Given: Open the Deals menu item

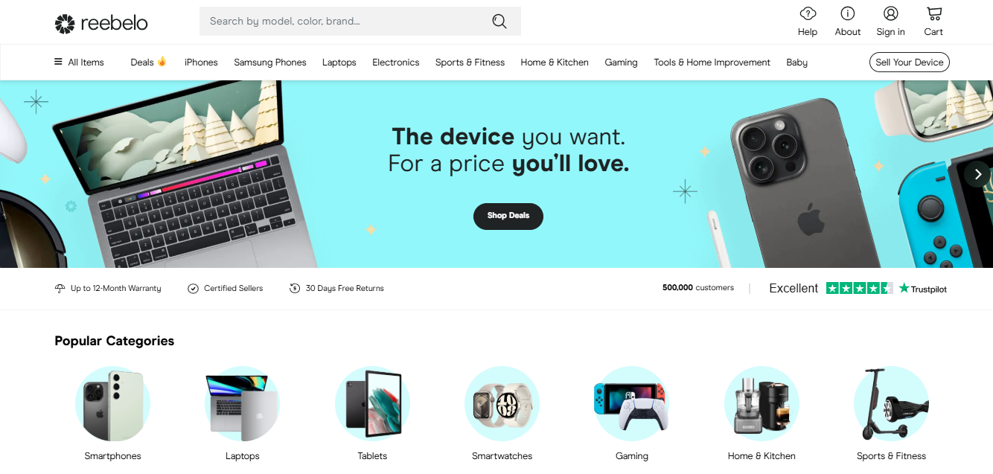Looking at the screenshot, I should pos(148,63).
